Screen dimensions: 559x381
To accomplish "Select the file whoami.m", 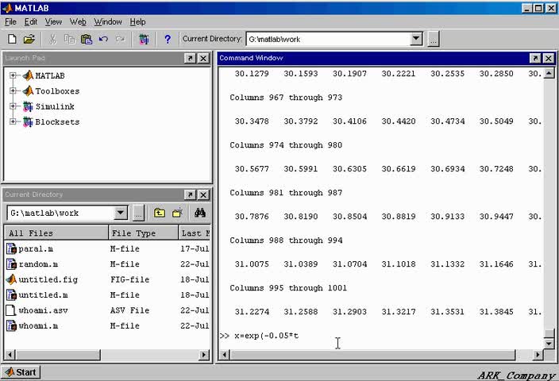I will 38,325.
